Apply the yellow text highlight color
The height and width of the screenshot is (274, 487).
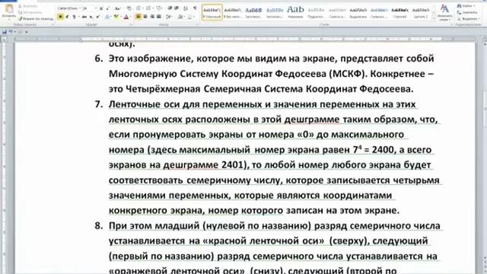pyautogui.click(x=116, y=17)
